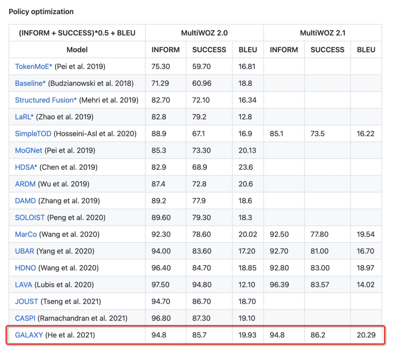Click the Baseline* model link
Viewport: 394px width, 348px height.
tap(30, 83)
